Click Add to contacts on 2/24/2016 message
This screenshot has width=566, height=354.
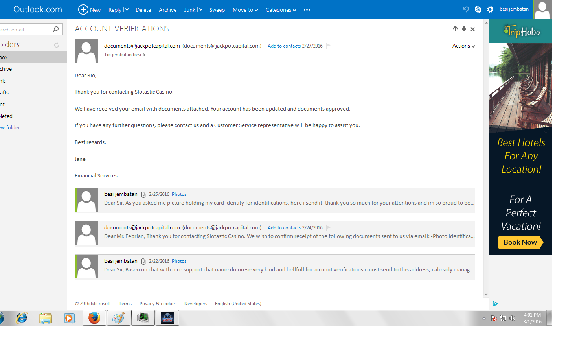(x=284, y=228)
